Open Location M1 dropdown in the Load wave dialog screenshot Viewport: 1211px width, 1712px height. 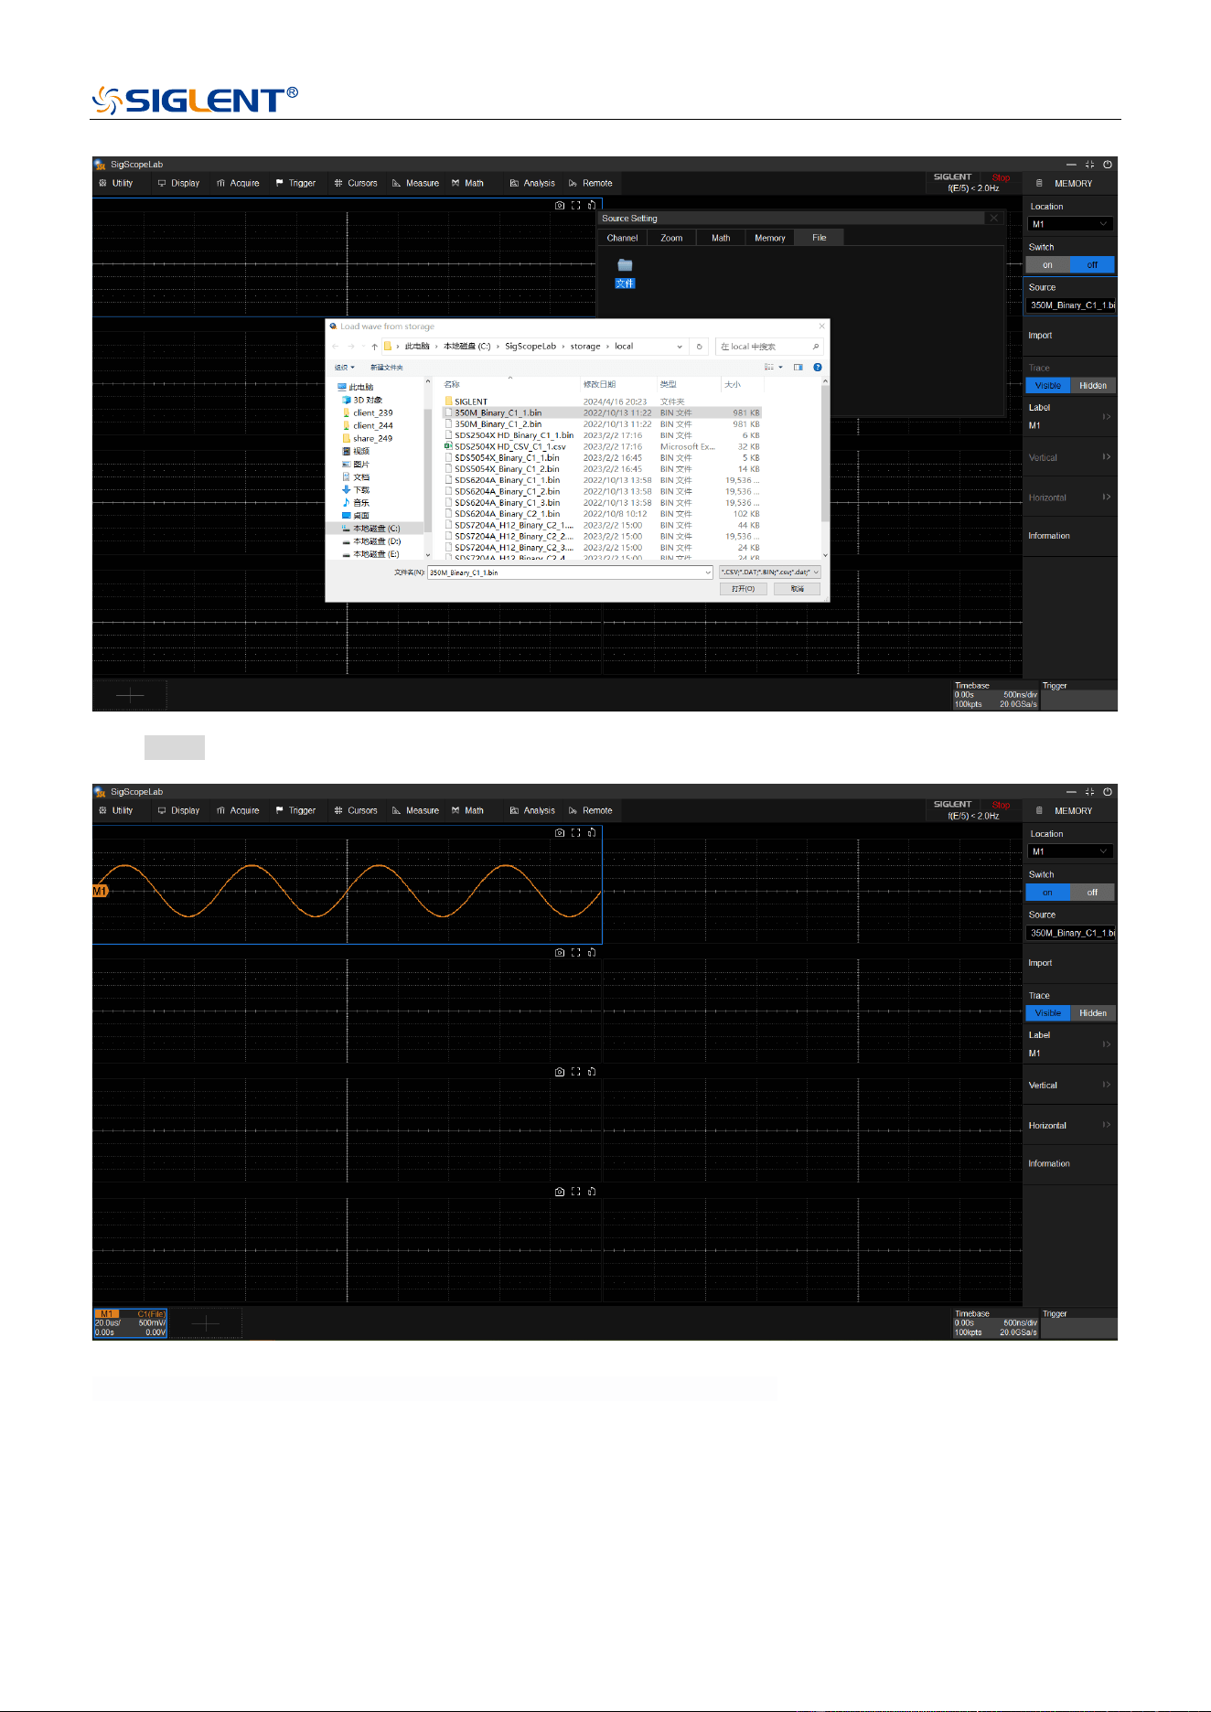click(x=1070, y=224)
